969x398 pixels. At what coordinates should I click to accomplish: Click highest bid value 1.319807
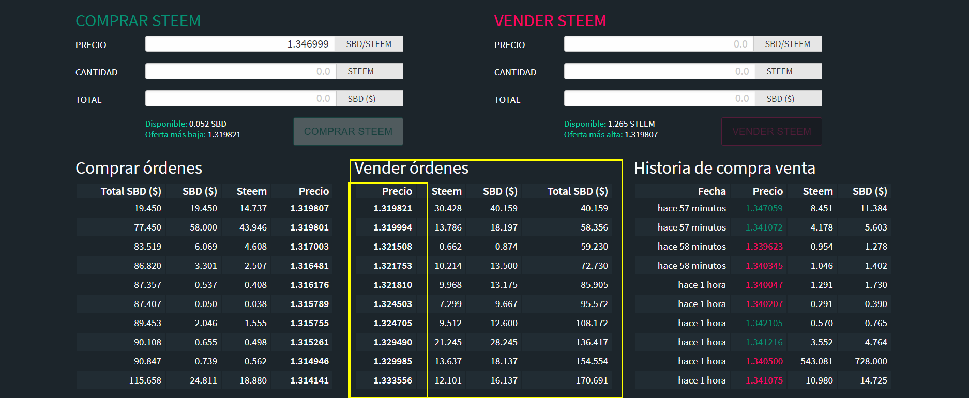click(641, 135)
